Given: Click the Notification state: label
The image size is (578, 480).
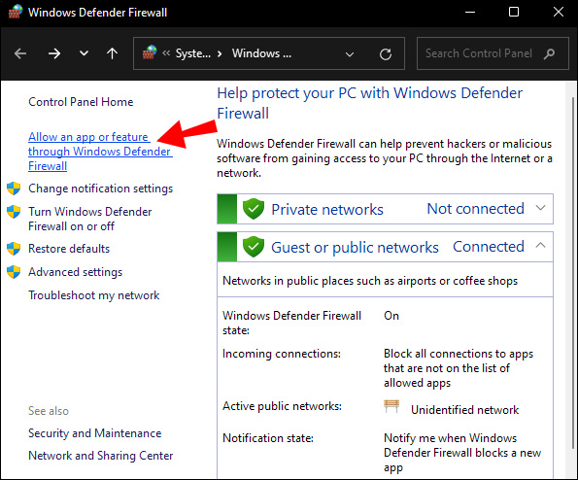Looking at the screenshot, I should tap(268, 438).
